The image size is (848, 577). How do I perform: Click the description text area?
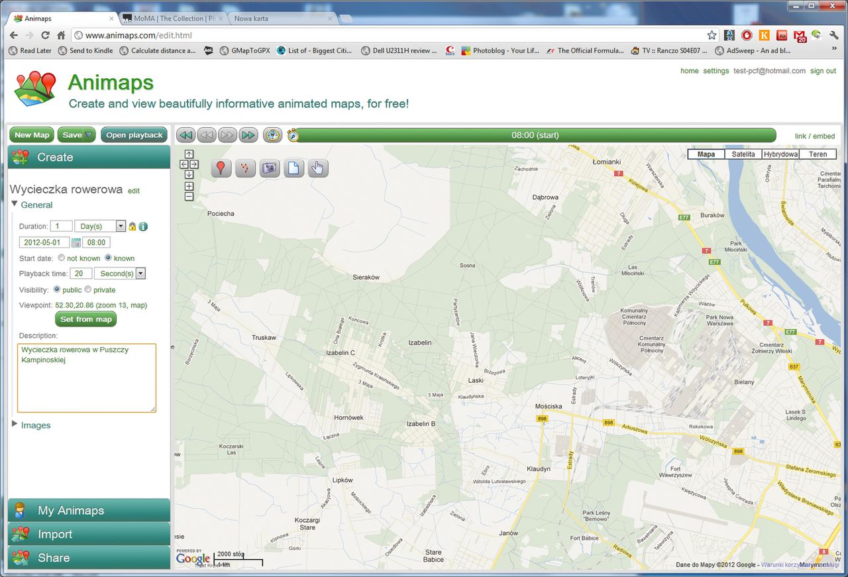pos(87,378)
